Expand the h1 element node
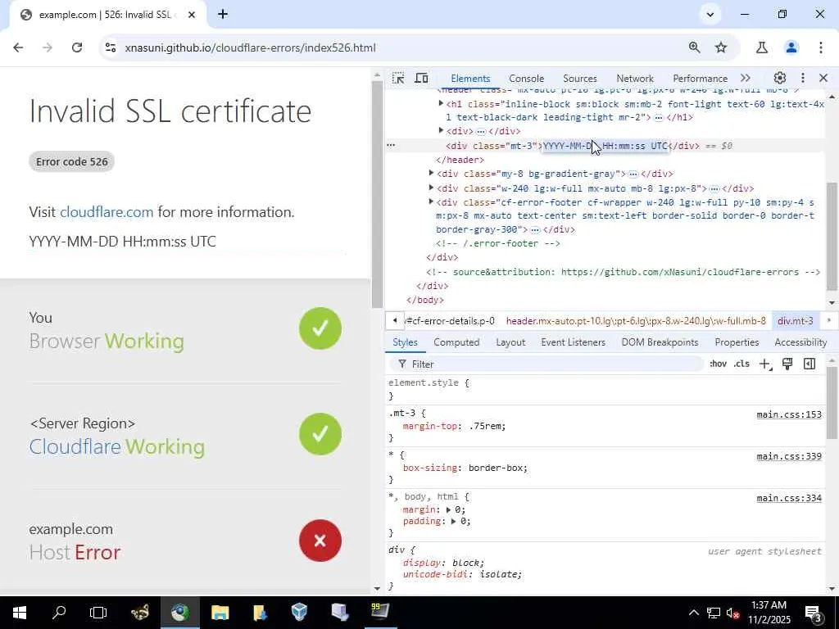The height and width of the screenshot is (629, 839). click(x=441, y=104)
